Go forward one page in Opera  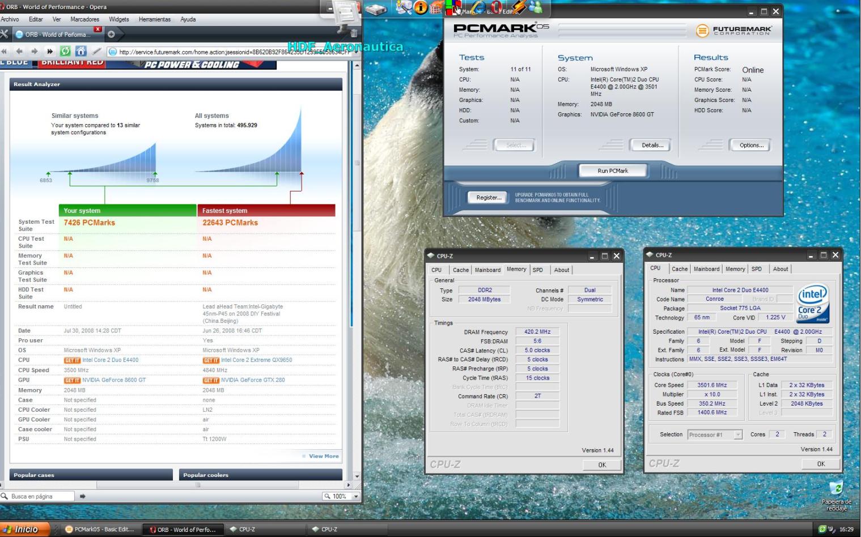35,51
